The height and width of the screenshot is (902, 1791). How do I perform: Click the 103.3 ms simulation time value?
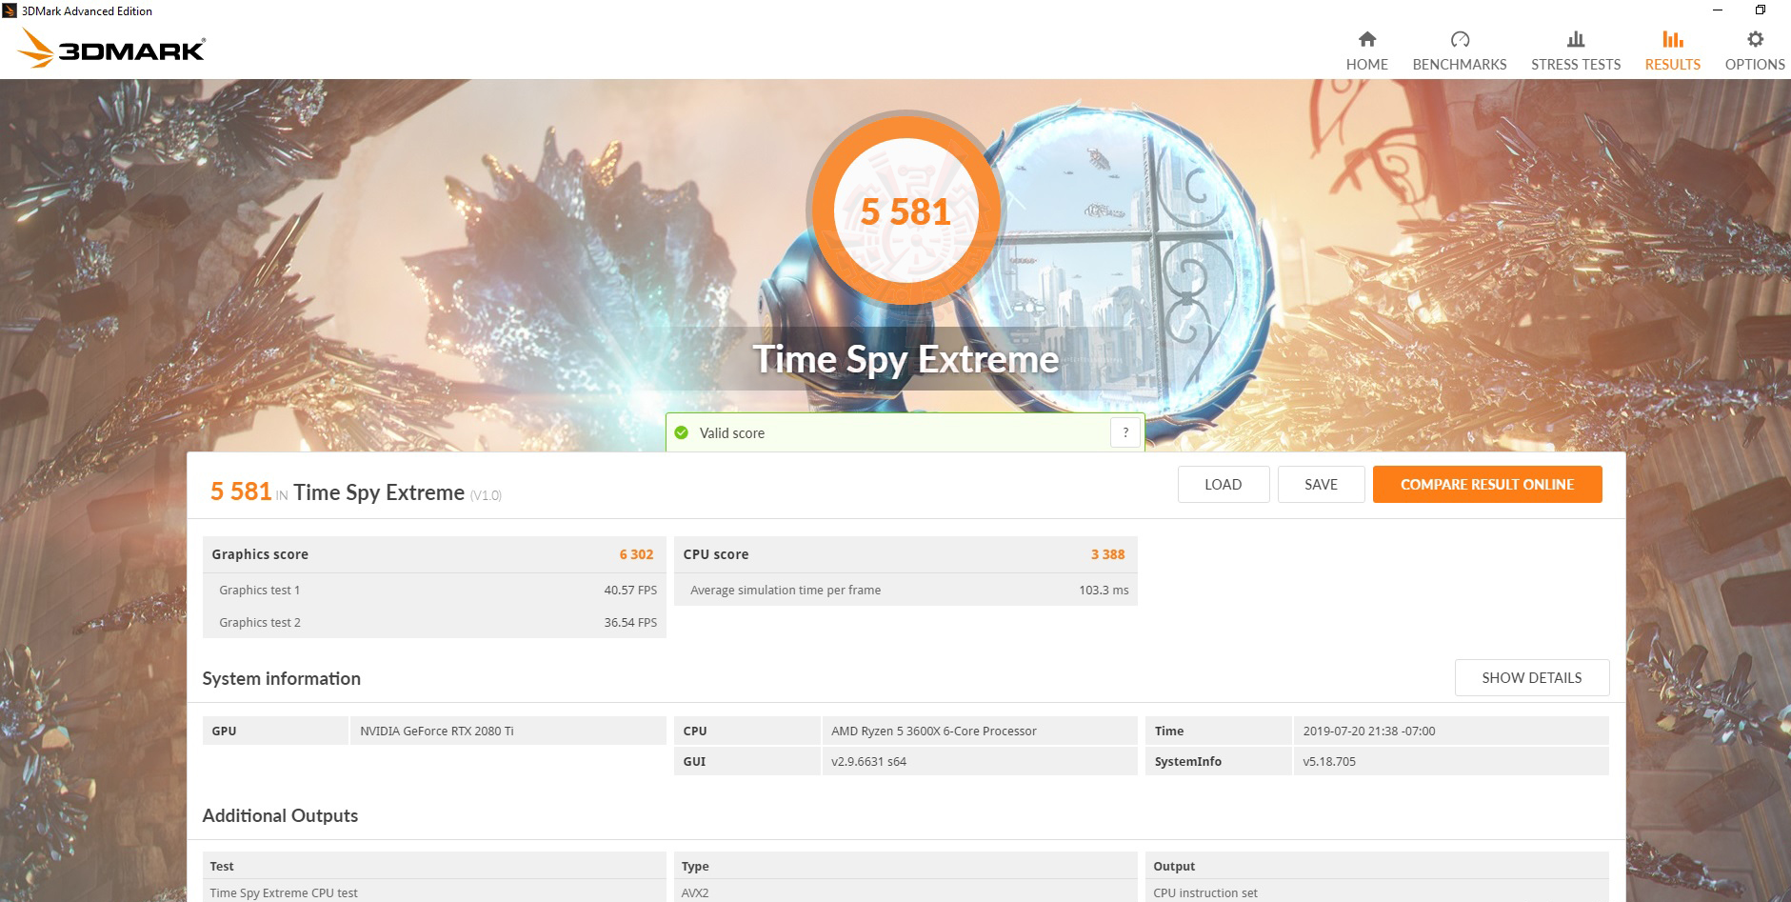1104,590
